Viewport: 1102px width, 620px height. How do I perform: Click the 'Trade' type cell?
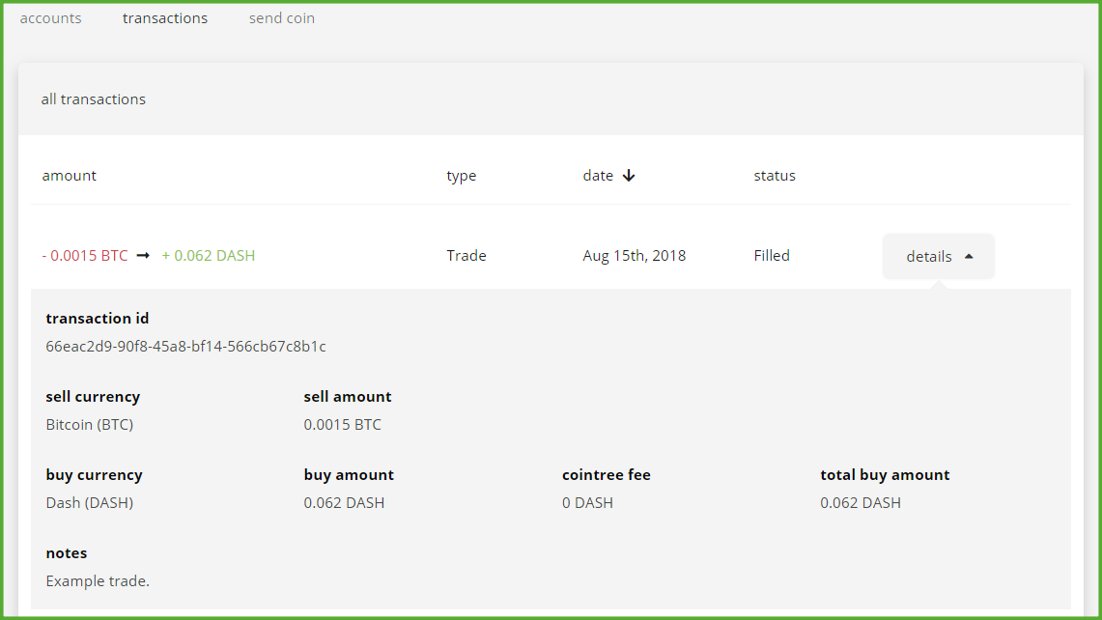click(466, 256)
